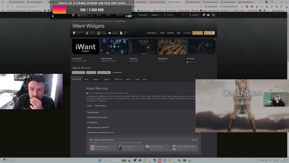
Task: Click the Track button
Action: 162,33
